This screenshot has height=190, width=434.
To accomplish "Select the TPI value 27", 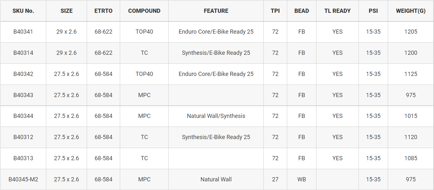I will pos(275,179).
